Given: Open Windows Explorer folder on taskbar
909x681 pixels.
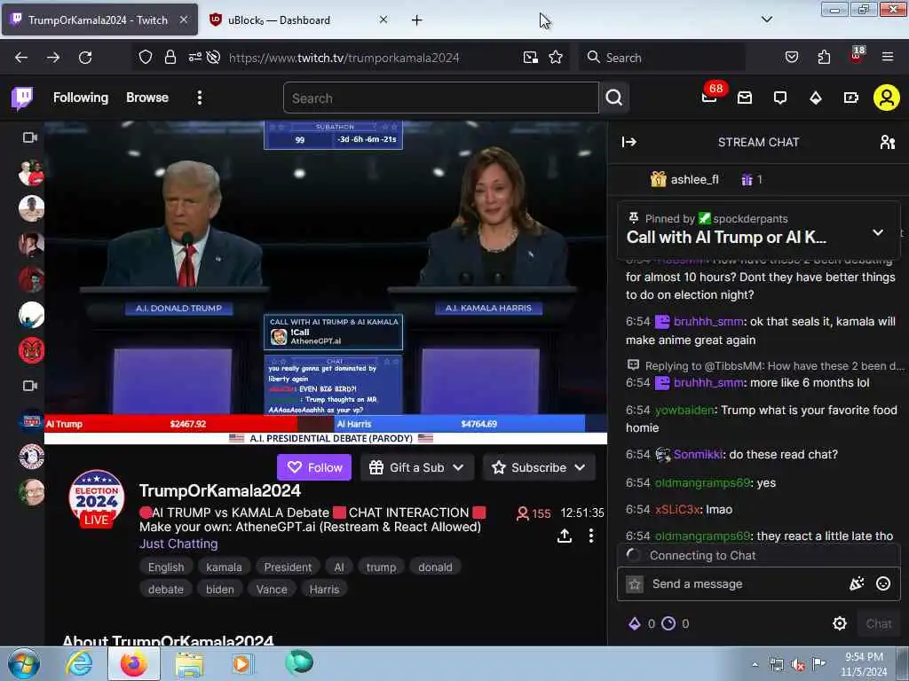Looking at the screenshot, I should (x=188, y=664).
